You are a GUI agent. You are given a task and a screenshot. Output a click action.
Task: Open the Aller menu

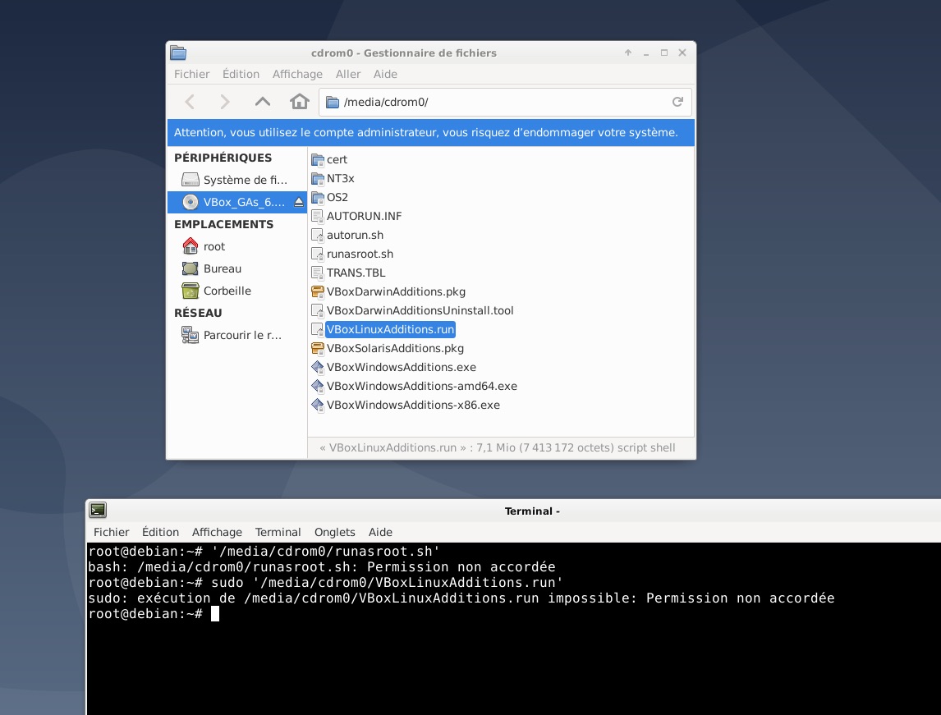(348, 75)
